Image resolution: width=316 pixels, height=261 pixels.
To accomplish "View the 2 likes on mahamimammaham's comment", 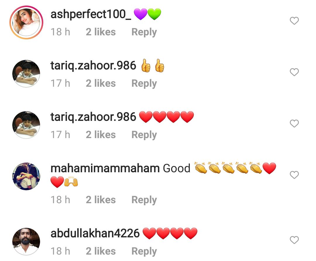I will [101, 200].
